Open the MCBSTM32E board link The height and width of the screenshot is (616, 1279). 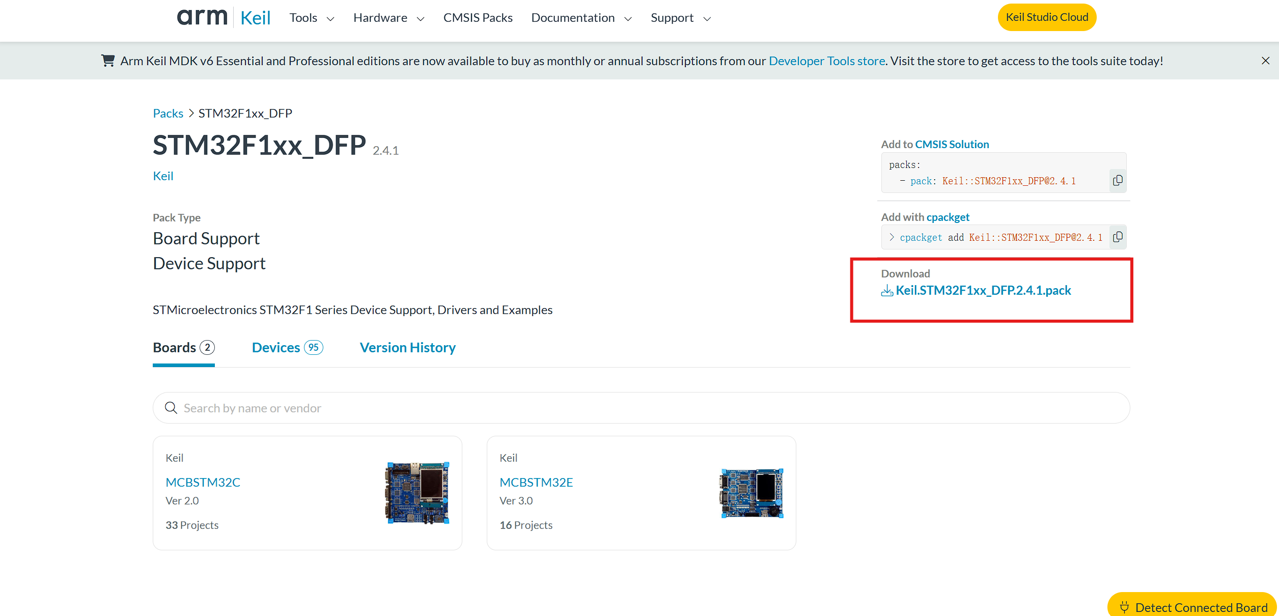(536, 482)
